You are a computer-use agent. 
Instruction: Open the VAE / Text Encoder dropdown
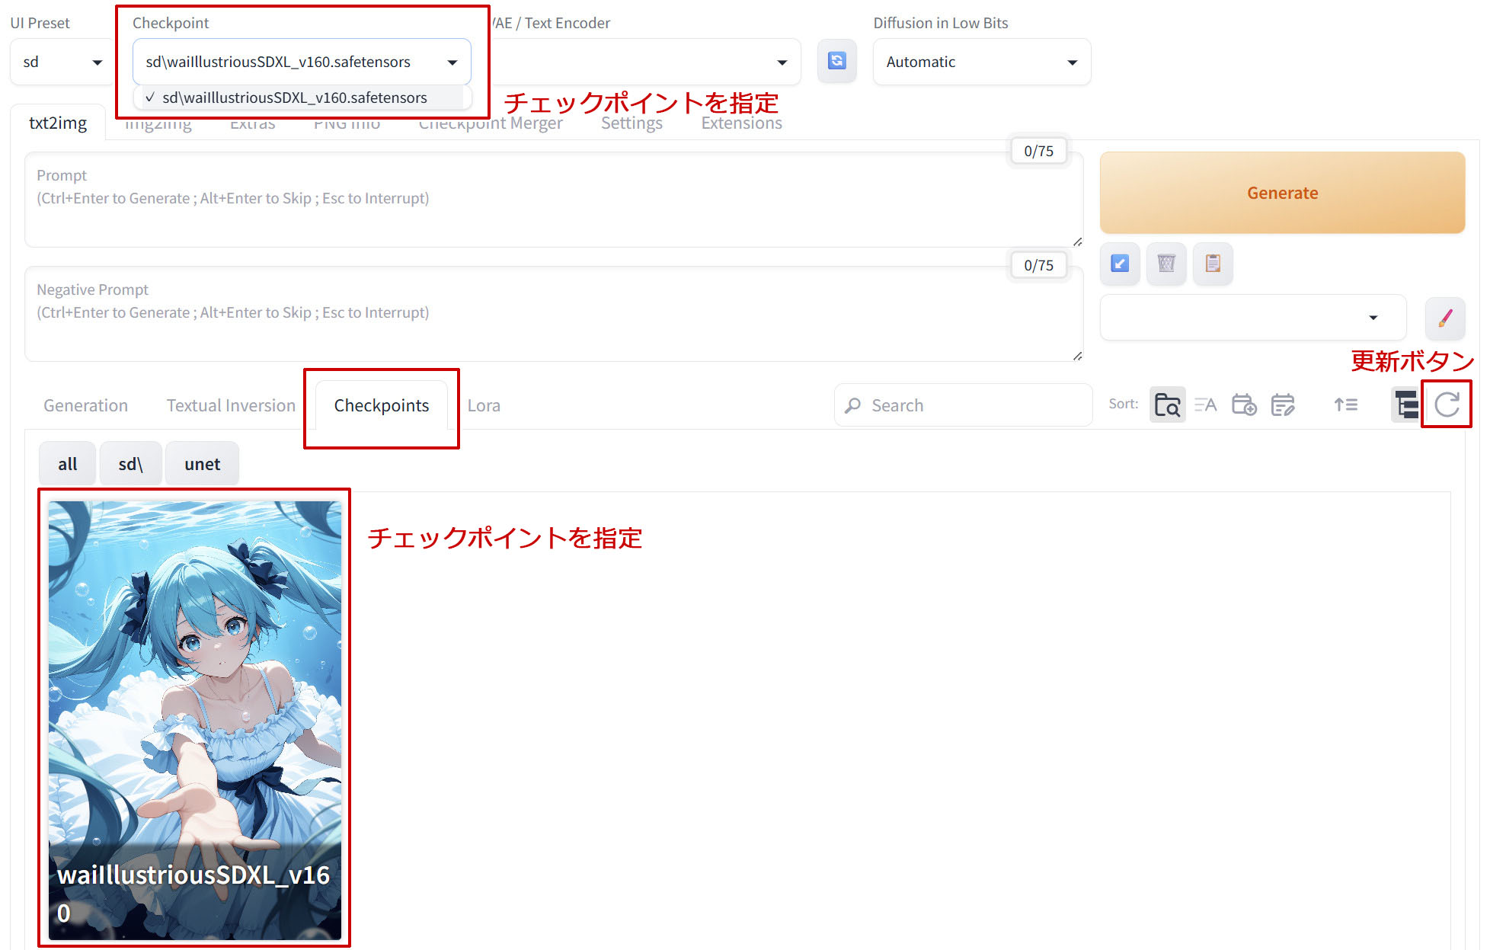[647, 62]
